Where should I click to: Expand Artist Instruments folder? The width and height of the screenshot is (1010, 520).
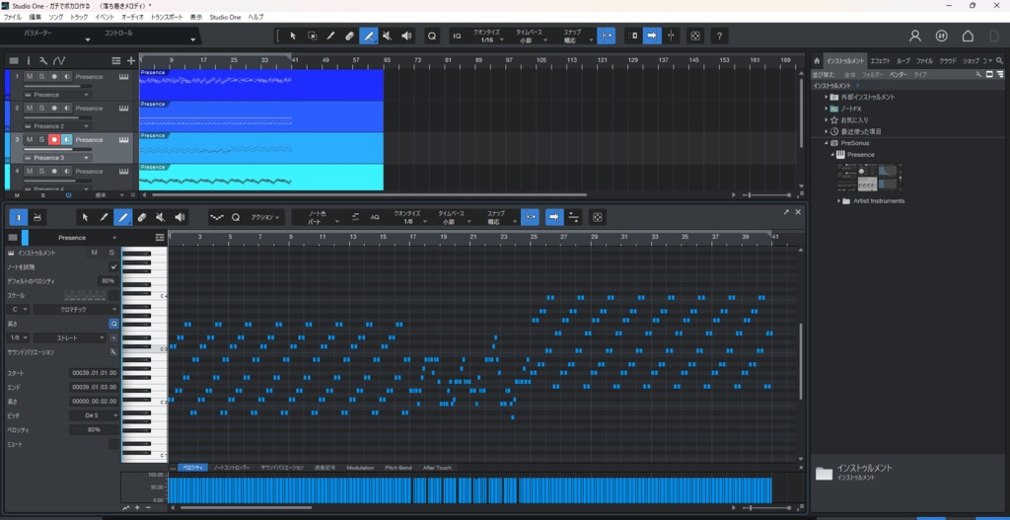tap(839, 201)
